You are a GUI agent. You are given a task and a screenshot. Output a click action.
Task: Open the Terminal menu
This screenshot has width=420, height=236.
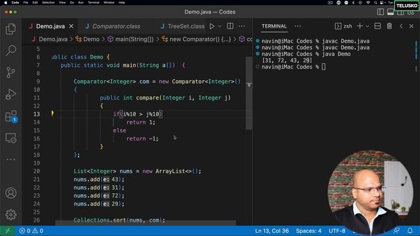[x=93, y=3]
